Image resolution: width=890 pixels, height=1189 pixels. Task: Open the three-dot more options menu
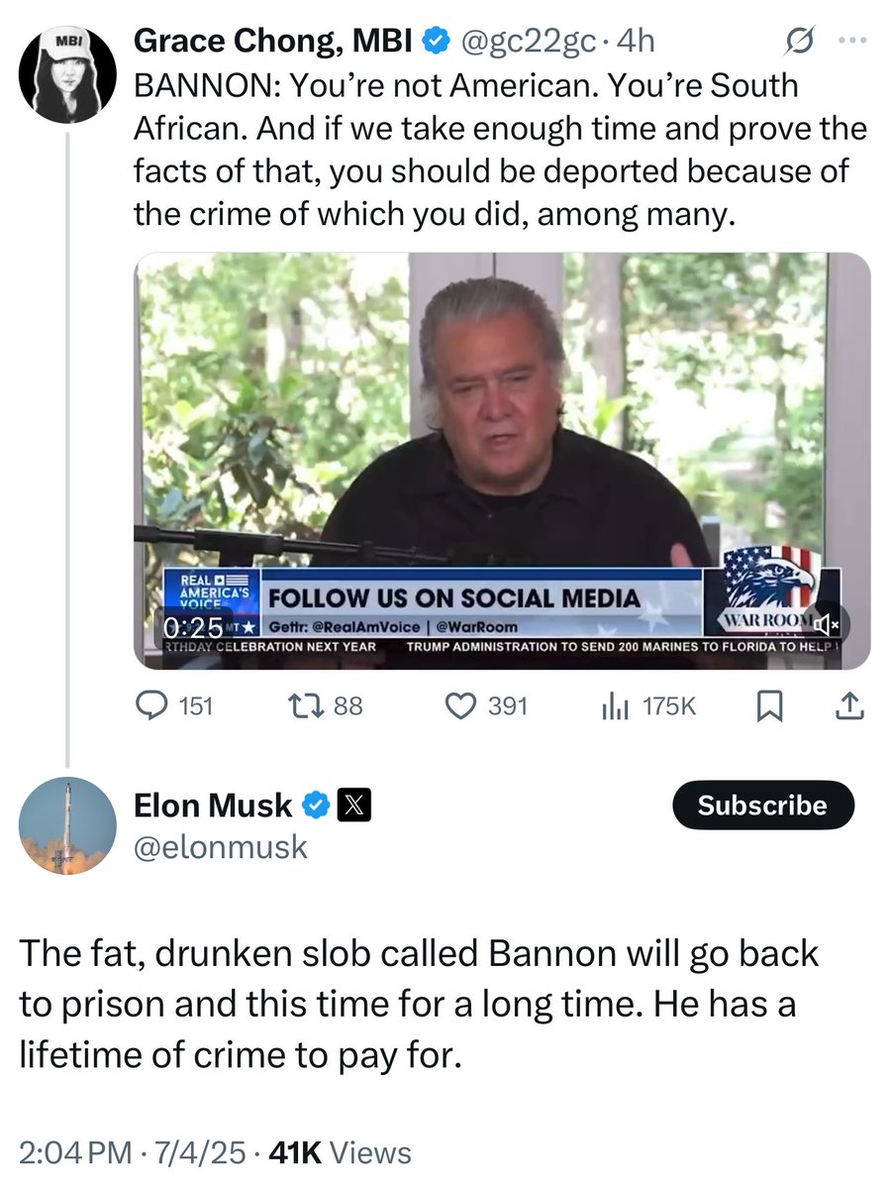coord(850,42)
